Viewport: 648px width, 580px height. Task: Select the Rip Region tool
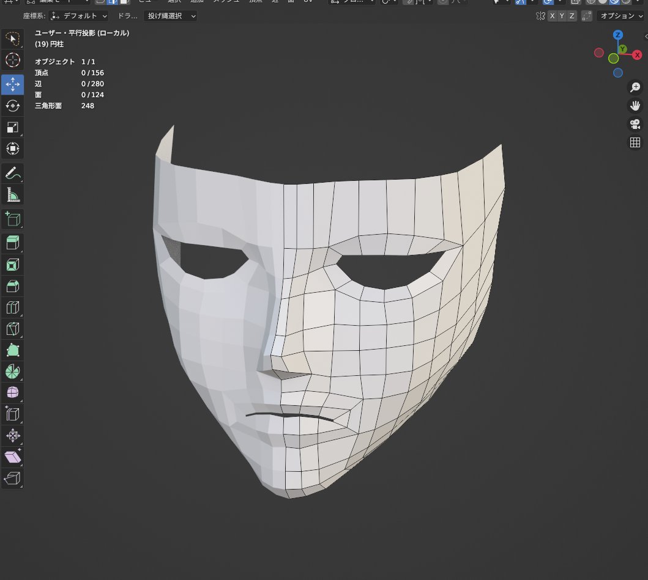click(12, 479)
